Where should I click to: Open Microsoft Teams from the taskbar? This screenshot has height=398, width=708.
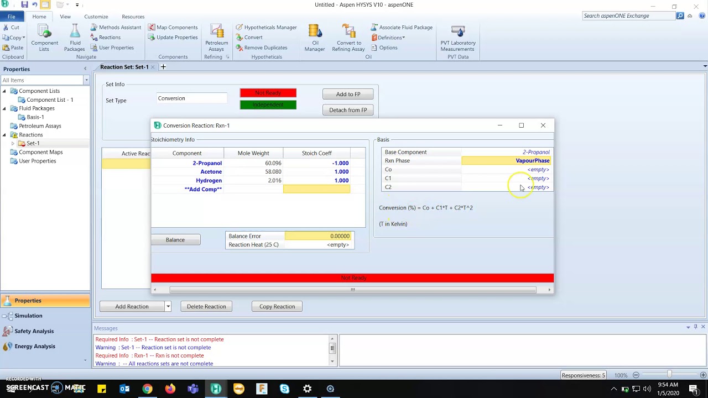pyautogui.click(x=193, y=389)
